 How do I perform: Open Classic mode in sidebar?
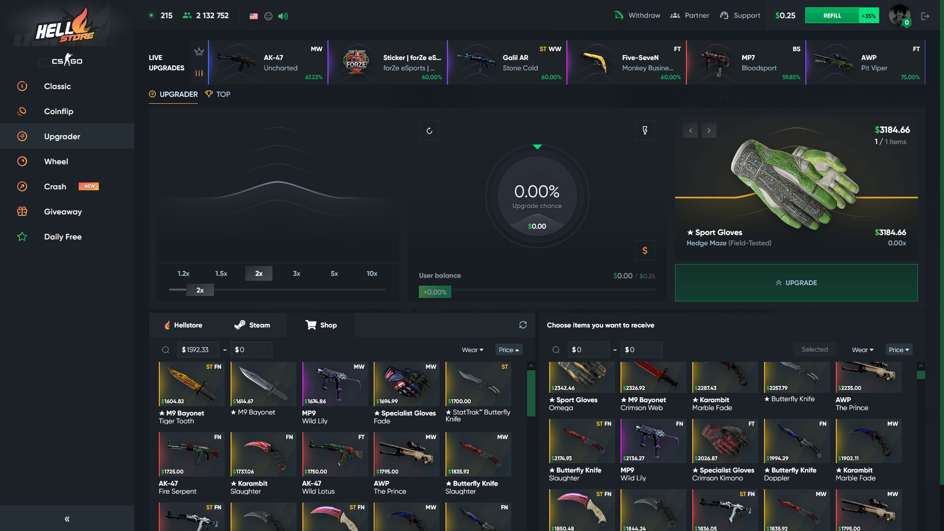click(x=67, y=87)
